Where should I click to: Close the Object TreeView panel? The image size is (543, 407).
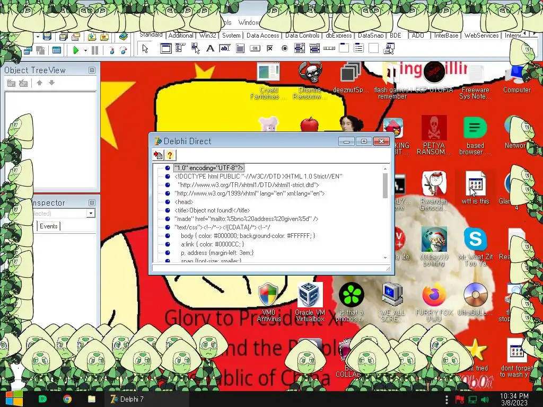tap(92, 70)
